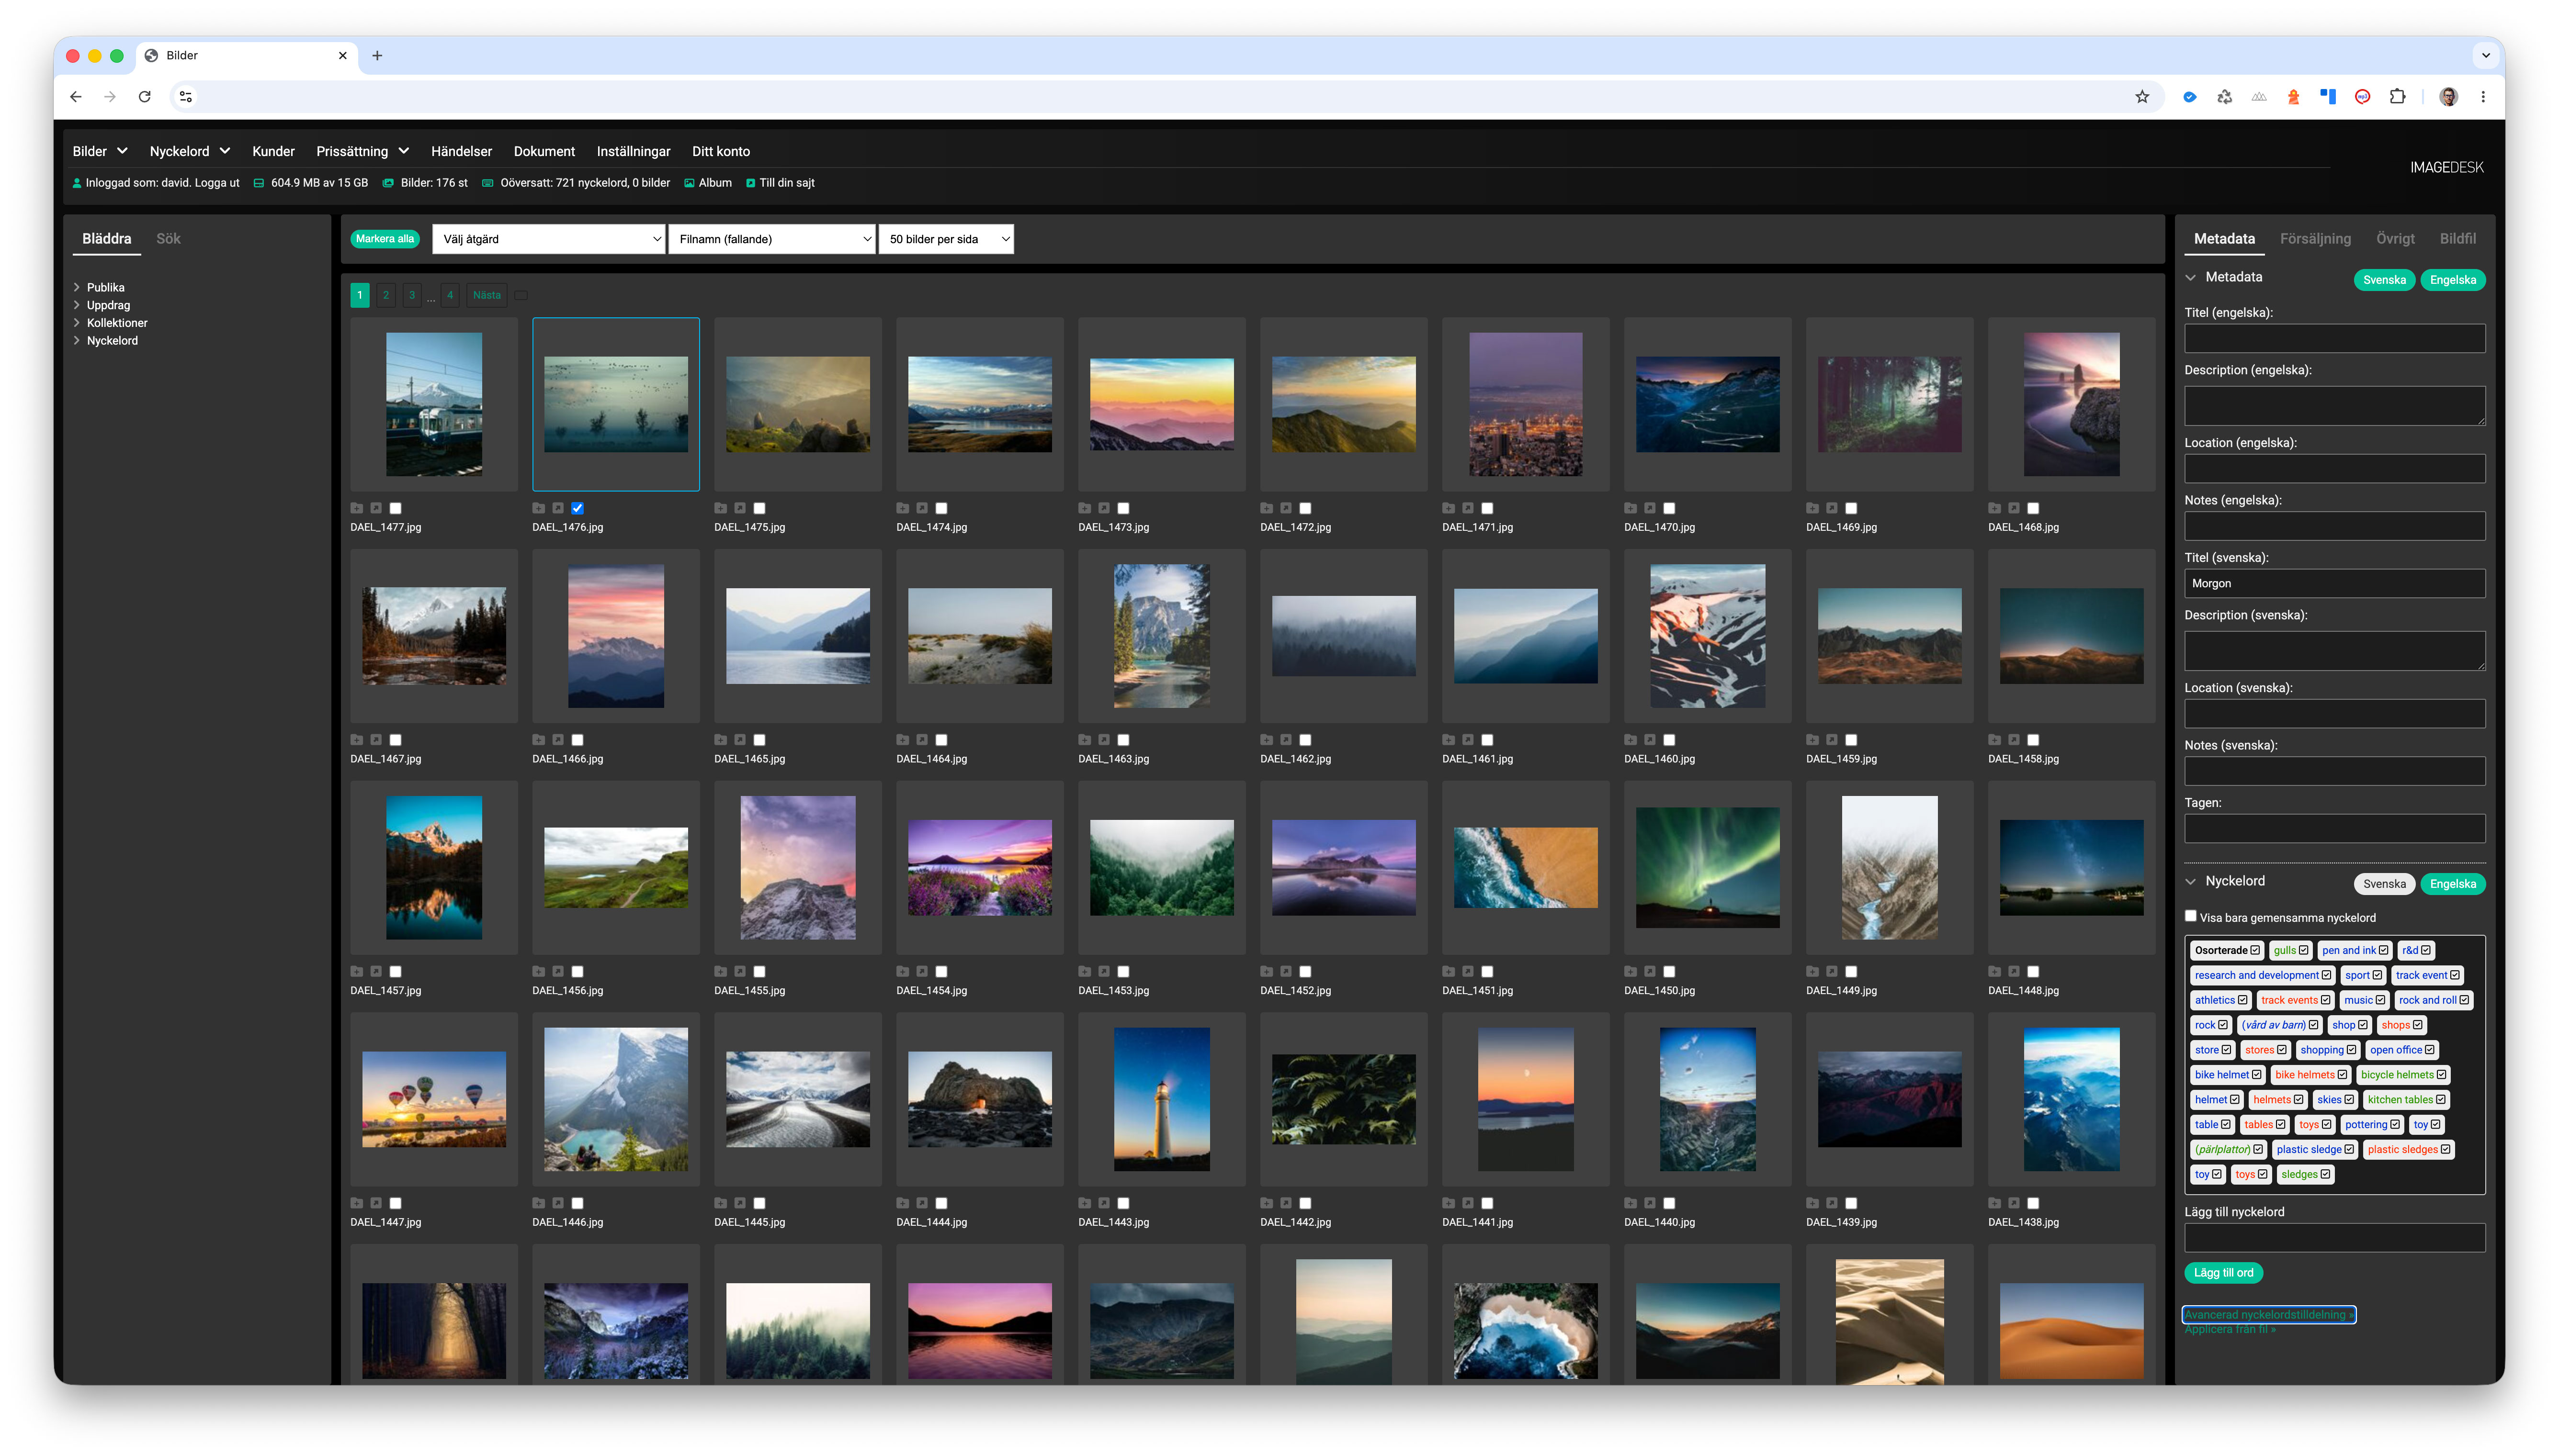This screenshot has width=2559, height=1456.
Task: Click add-to-album folder icon under DAEL_1460.jpg
Action: click(x=1631, y=740)
